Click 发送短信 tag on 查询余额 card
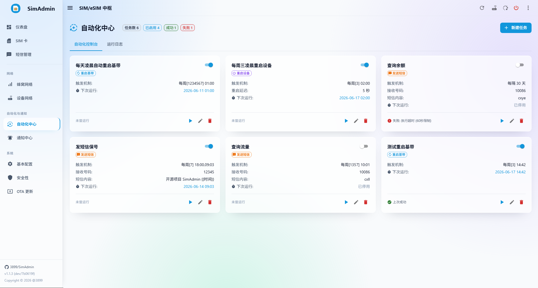538x288 pixels. [x=397, y=73]
